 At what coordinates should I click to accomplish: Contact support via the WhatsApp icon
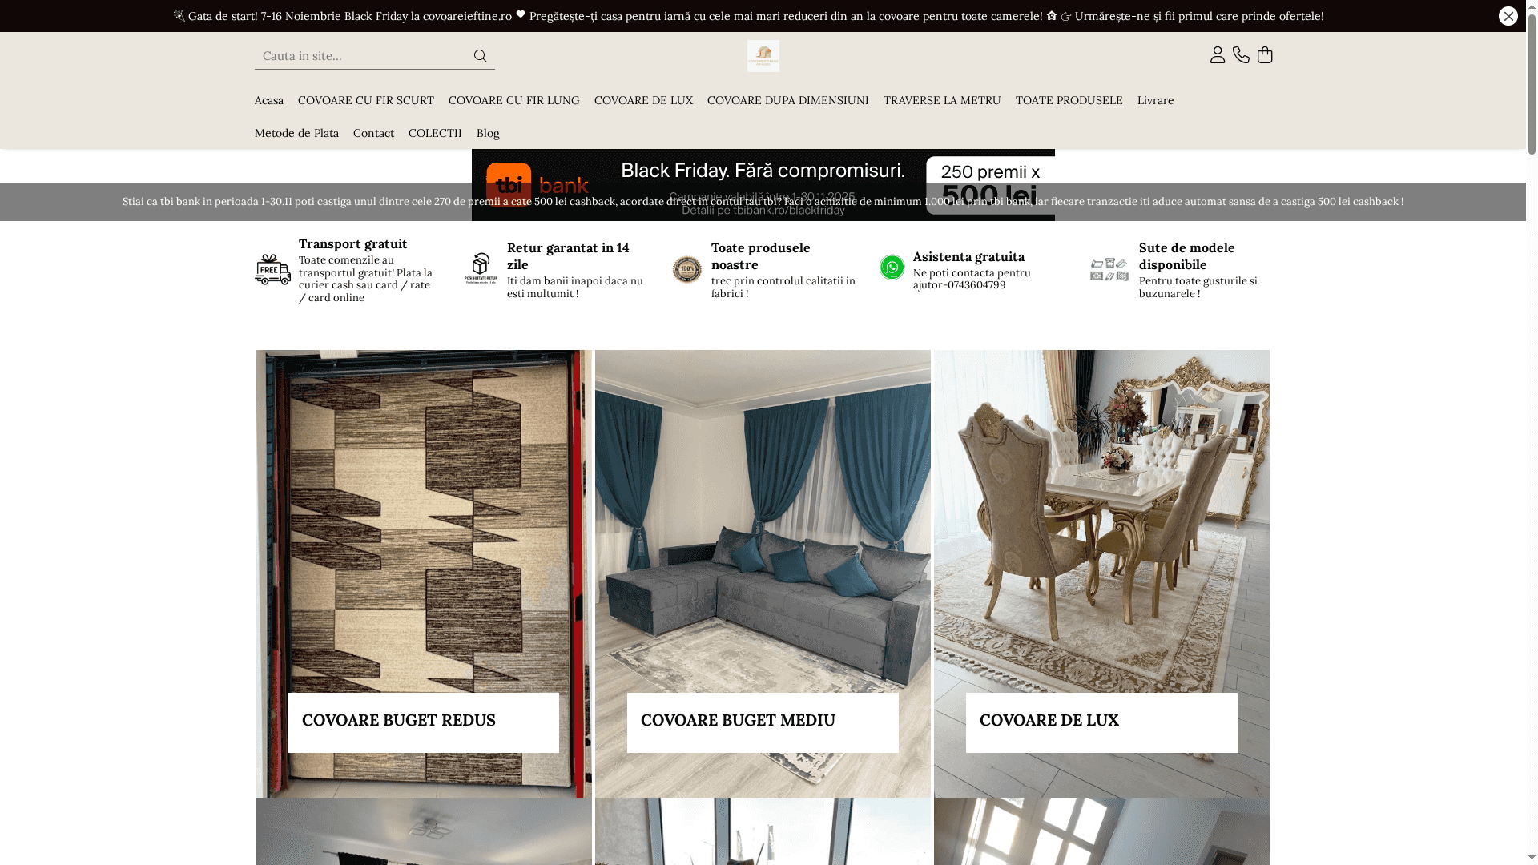click(892, 268)
